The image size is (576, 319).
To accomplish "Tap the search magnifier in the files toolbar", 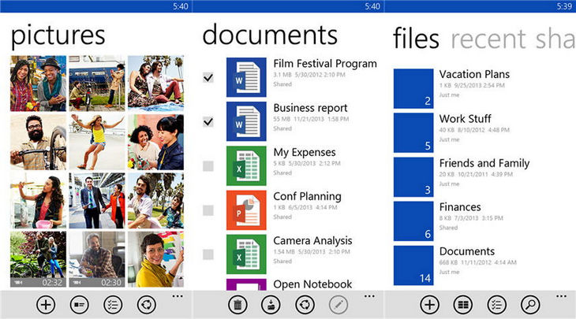I will [x=530, y=304].
